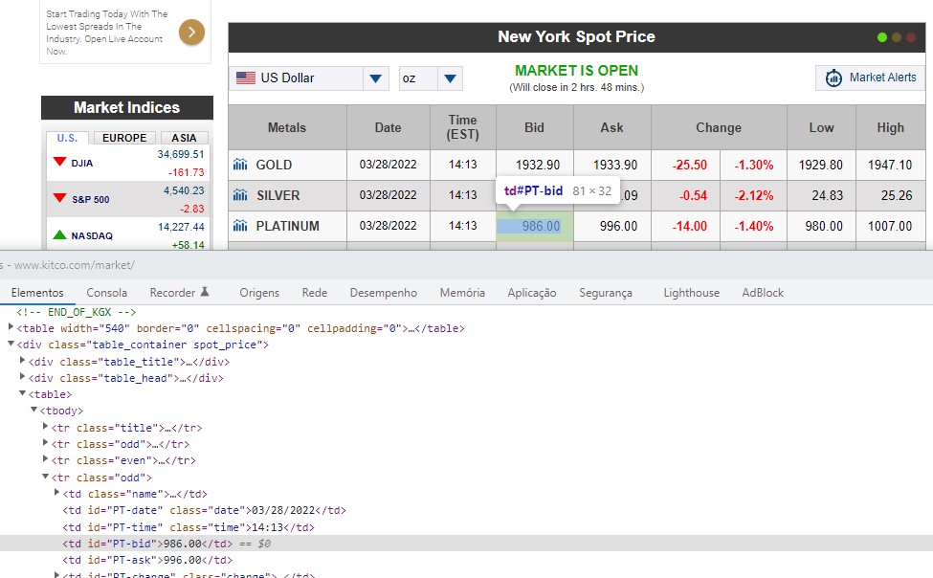Click the chart icon beside GOLD
Screen dimensions: 933x578
[x=240, y=166]
